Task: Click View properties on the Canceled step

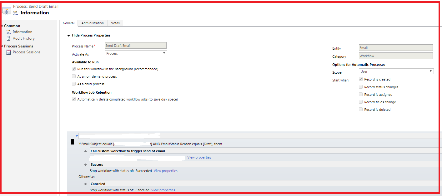Action: pos(163,190)
